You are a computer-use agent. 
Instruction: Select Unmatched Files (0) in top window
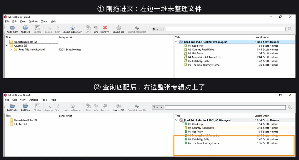pos(25,42)
